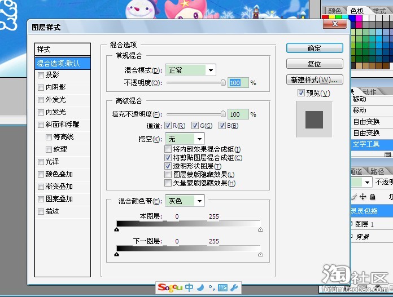393x297 pixels.
Task: Click the 填充不透明度 value field showing 100
Action: click(238, 114)
